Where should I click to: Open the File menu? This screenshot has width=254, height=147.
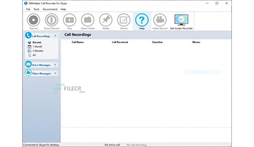coord(28,9)
